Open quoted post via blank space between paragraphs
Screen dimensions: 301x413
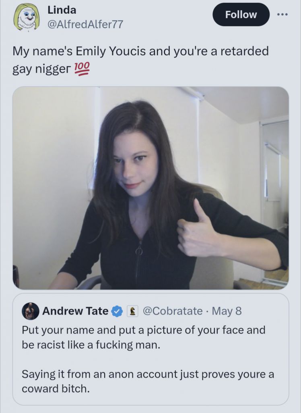click(150, 359)
